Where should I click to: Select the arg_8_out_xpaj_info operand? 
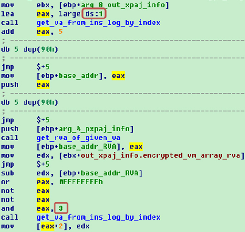click(123, 5)
